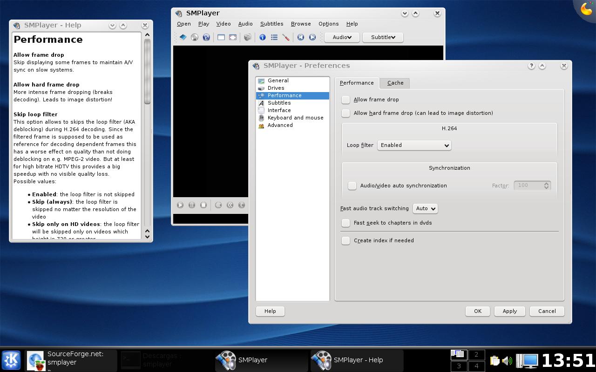Switch to the Performance tab
This screenshot has width=596, height=372.
pos(357,83)
